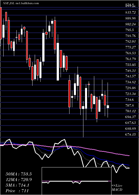
Task: Click the Price : 711 reading
Action: tap(17, 191)
